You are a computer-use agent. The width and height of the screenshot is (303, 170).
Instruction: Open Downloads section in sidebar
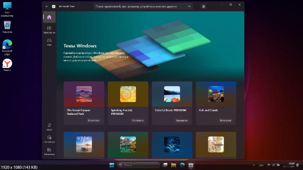coord(49,139)
